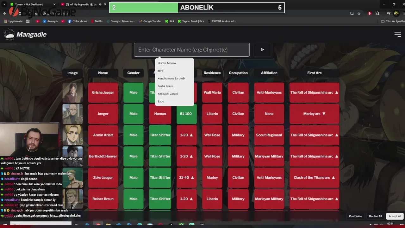Open the tab search dropdown arrow

[4, 4]
